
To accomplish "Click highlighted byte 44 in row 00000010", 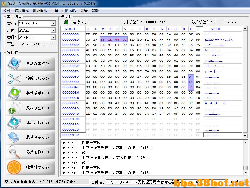I will point(117,40).
